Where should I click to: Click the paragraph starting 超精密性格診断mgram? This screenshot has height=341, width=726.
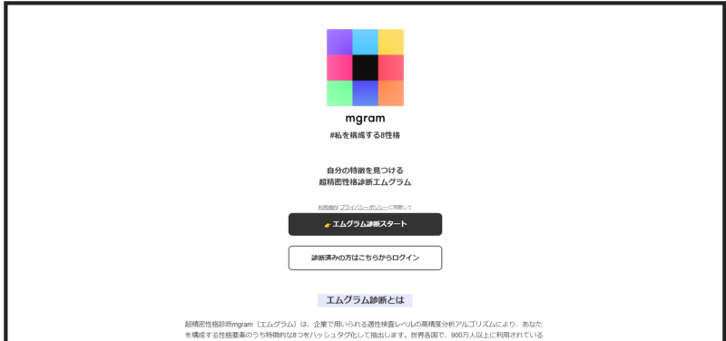[x=364, y=329]
